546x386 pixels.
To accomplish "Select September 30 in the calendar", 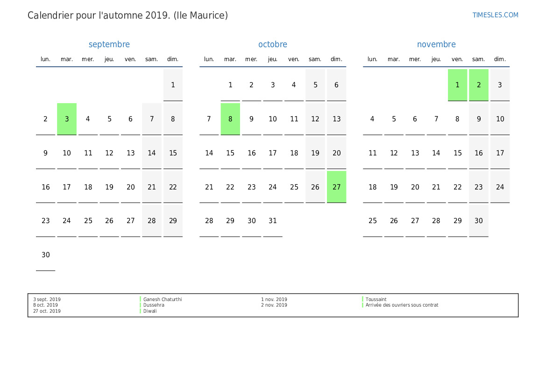I will (45, 255).
